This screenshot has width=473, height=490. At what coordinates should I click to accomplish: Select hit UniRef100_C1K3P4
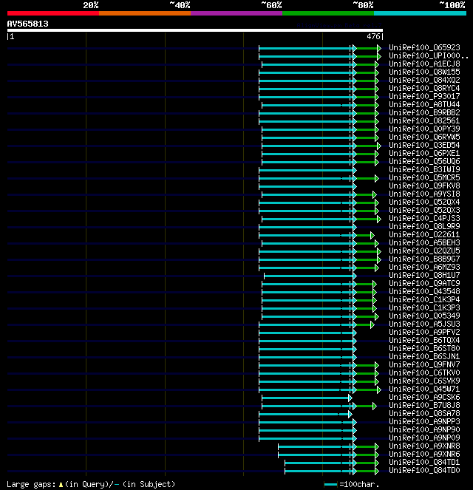pyautogui.click(x=424, y=299)
